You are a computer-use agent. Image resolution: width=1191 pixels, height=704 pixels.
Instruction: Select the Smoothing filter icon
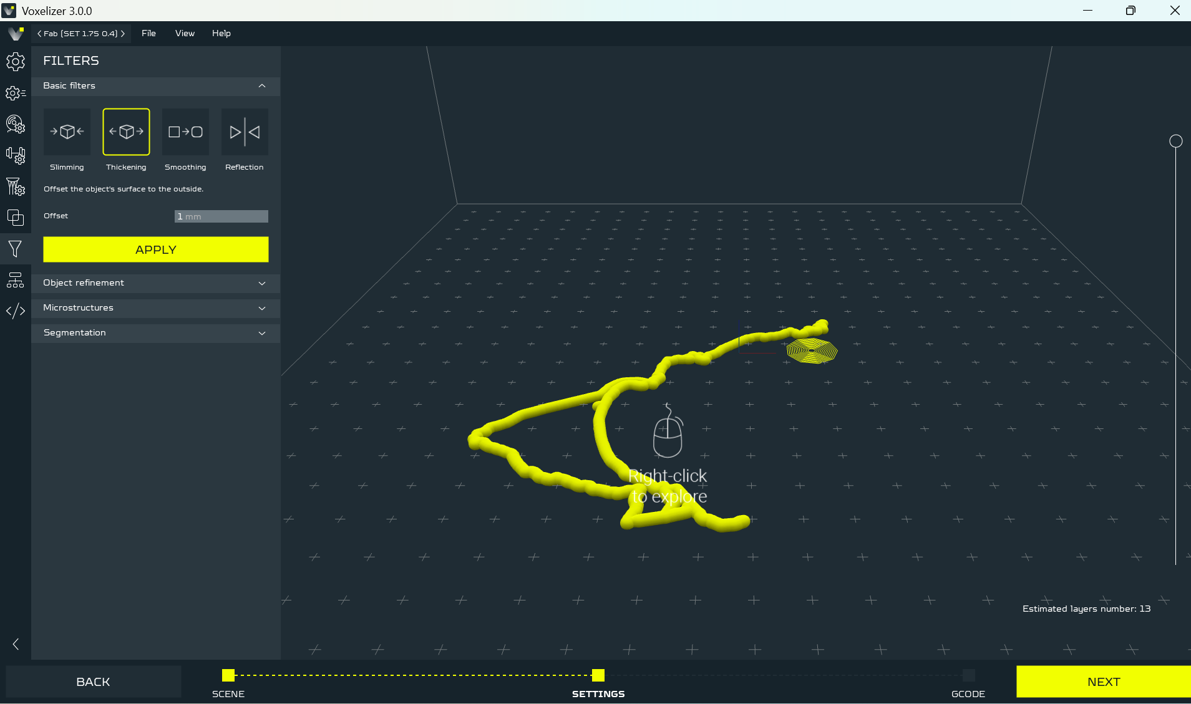(x=185, y=132)
